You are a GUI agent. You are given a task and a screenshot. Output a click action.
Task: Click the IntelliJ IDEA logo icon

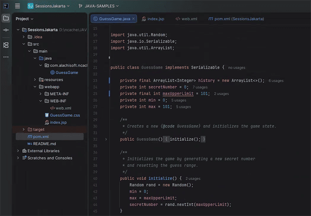6,6
